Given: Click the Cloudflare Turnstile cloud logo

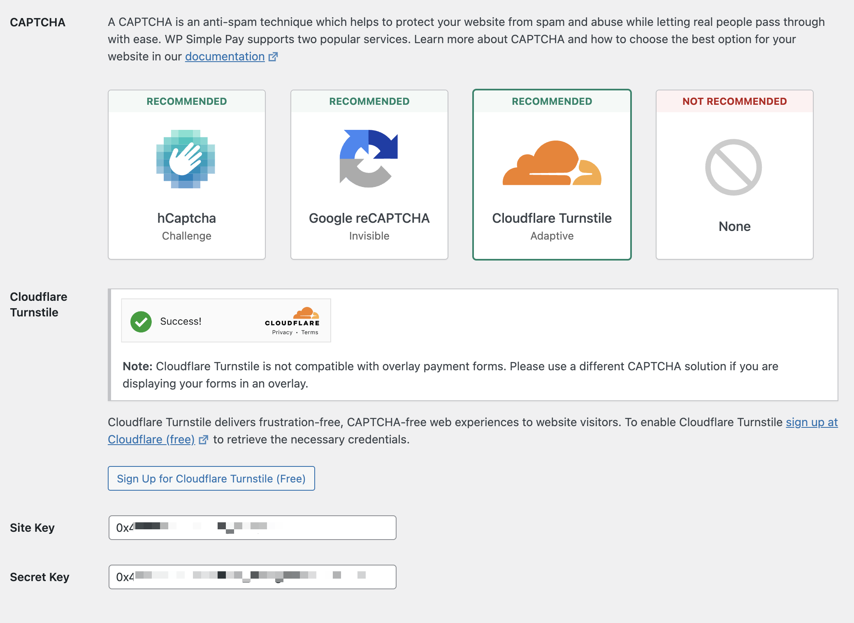Looking at the screenshot, I should pyautogui.click(x=552, y=163).
